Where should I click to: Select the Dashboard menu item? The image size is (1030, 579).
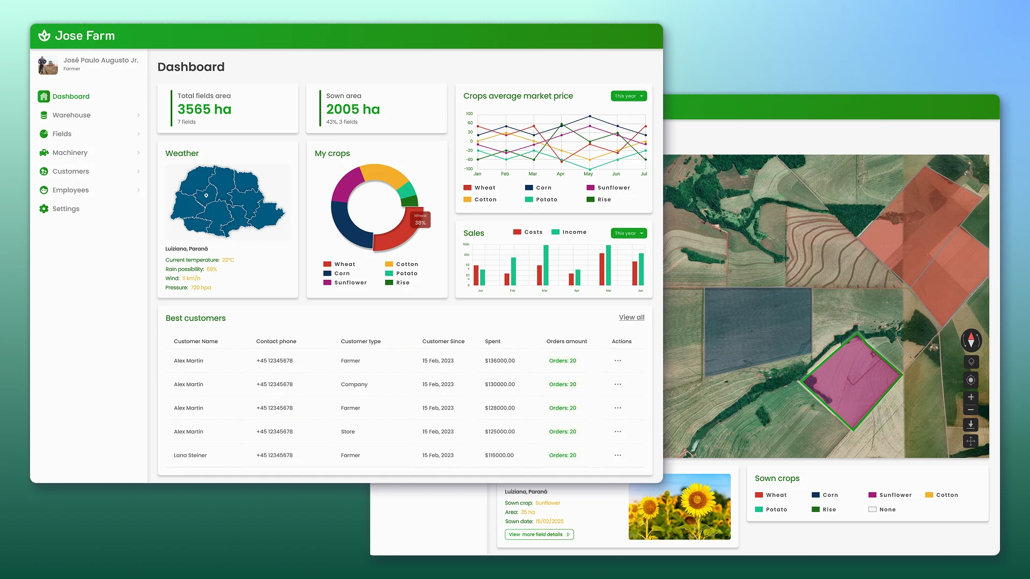(70, 96)
